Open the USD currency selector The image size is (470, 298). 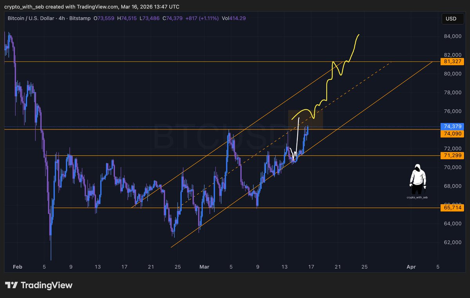[452, 19]
